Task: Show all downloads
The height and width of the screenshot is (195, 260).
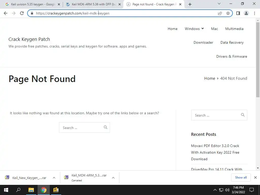Action: click(241, 177)
